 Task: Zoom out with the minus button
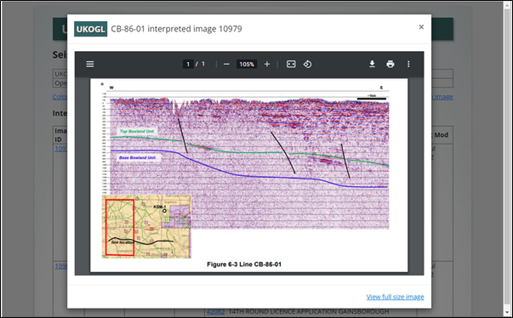click(x=226, y=64)
